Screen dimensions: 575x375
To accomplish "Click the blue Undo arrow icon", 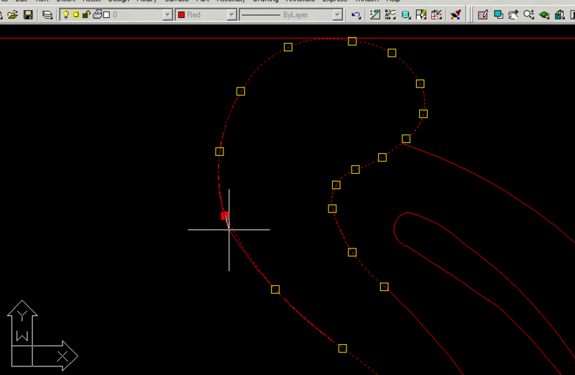I will (356, 14).
